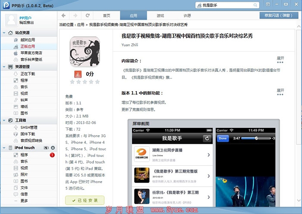
Task: Open SHSH管理 tool
Action: (x=29, y=127)
